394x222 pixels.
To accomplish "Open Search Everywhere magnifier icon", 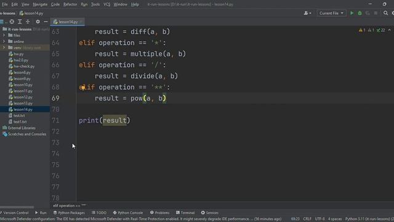I will click(x=385, y=13).
